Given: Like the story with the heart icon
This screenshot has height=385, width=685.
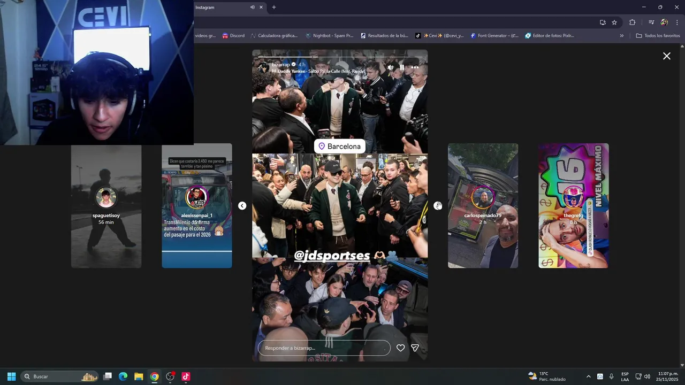Looking at the screenshot, I should pyautogui.click(x=400, y=348).
